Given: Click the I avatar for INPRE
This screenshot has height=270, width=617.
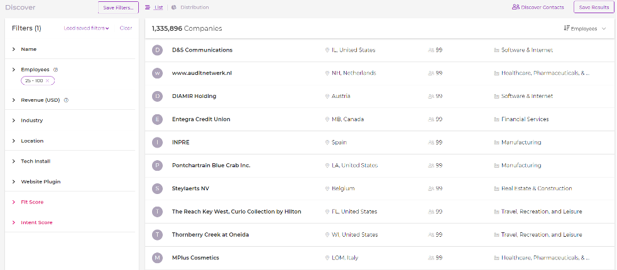Looking at the screenshot, I should [x=158, y=143].
